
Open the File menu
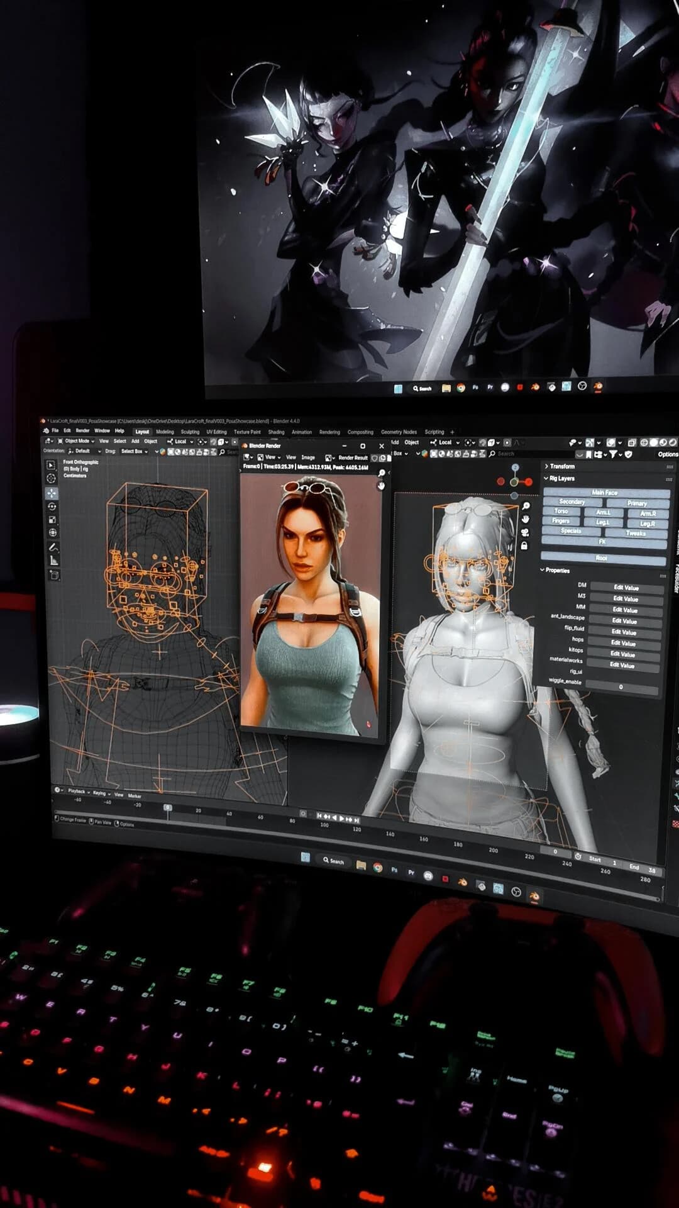55,430
